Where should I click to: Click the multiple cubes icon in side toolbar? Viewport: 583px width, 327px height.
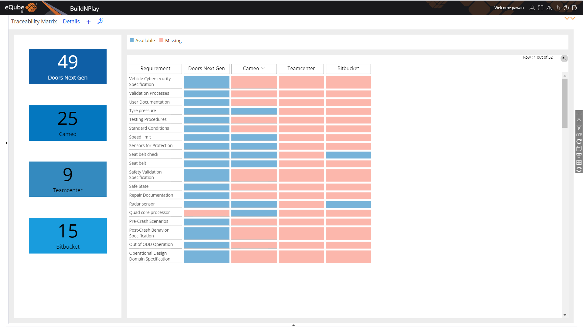coord(579,135)
